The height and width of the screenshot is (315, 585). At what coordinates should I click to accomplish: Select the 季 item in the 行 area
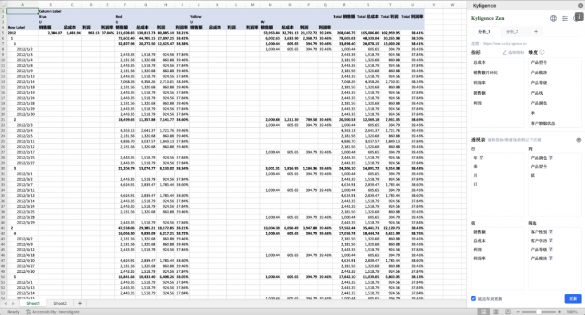click(x=475, y=167)
